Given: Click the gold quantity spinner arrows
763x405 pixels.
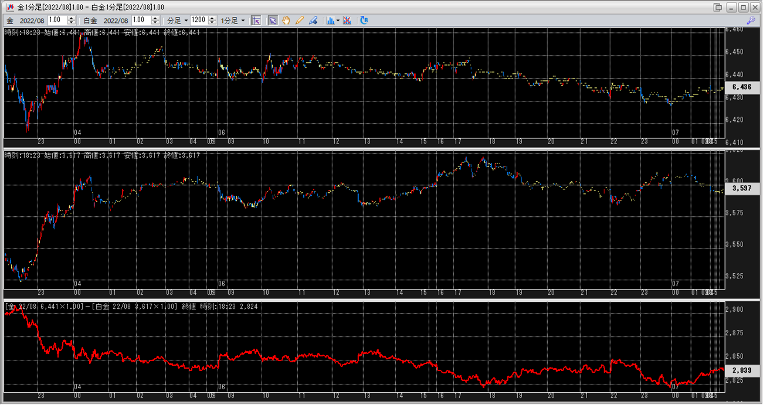Looking at the screenshot, I should click(x=71, y=20).
